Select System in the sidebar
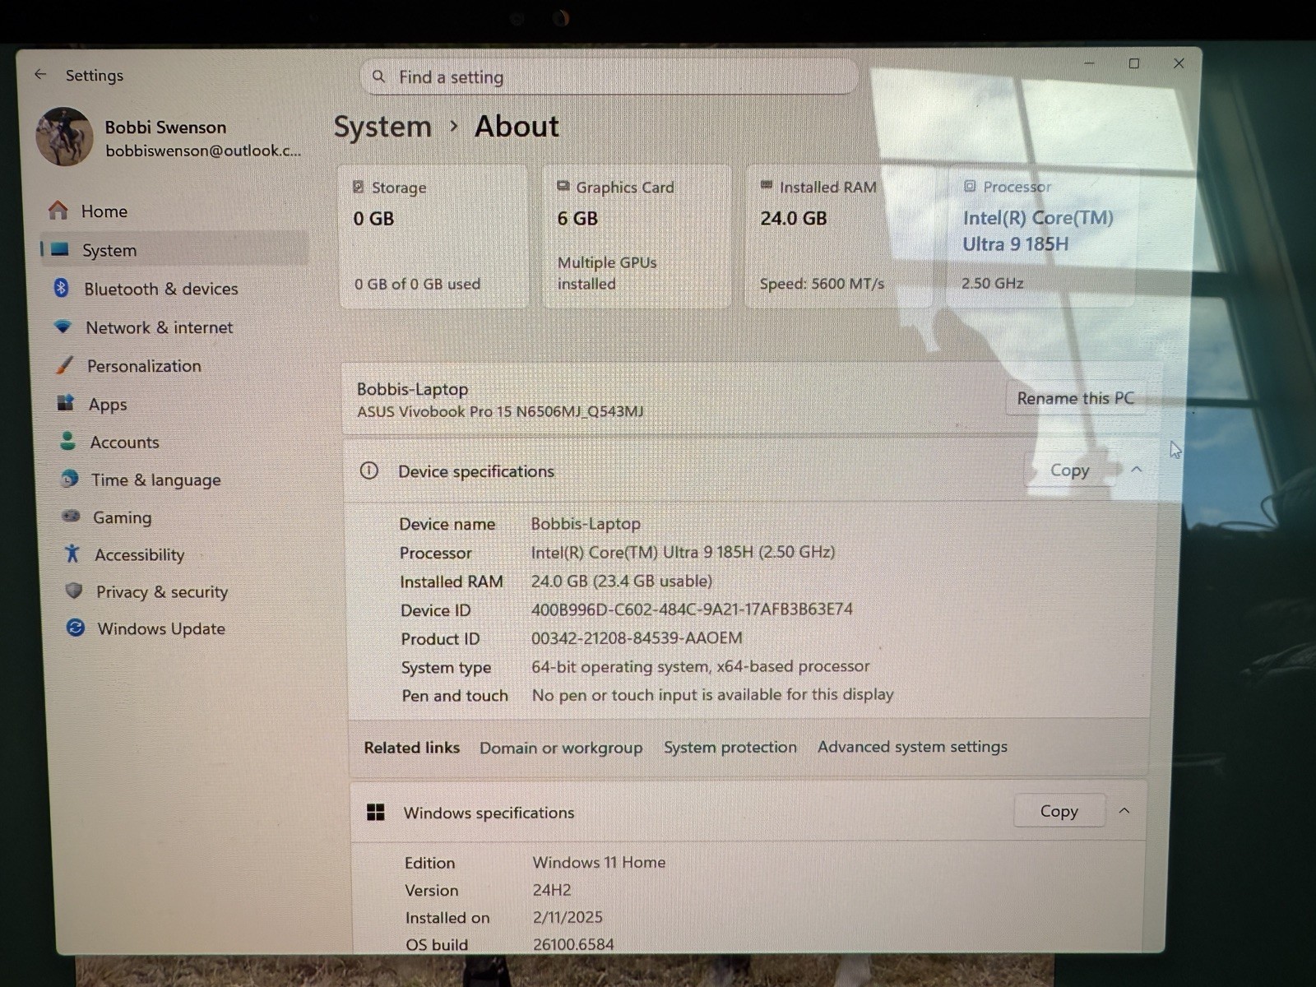The width and height of the screenshot is (1316, 987). tap(174, 250)
